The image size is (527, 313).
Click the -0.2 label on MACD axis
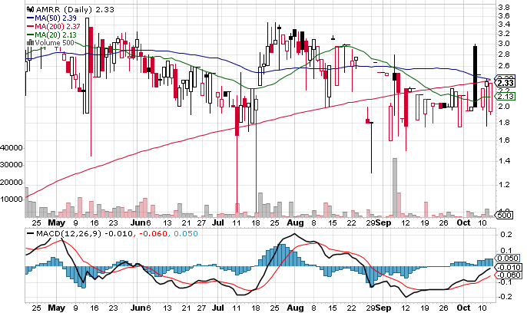pyautogui.click(x=504, y=297)
